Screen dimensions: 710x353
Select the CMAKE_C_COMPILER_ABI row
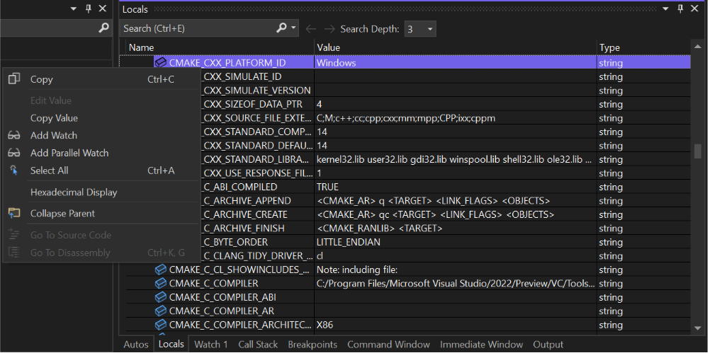[x=222, y=297]
